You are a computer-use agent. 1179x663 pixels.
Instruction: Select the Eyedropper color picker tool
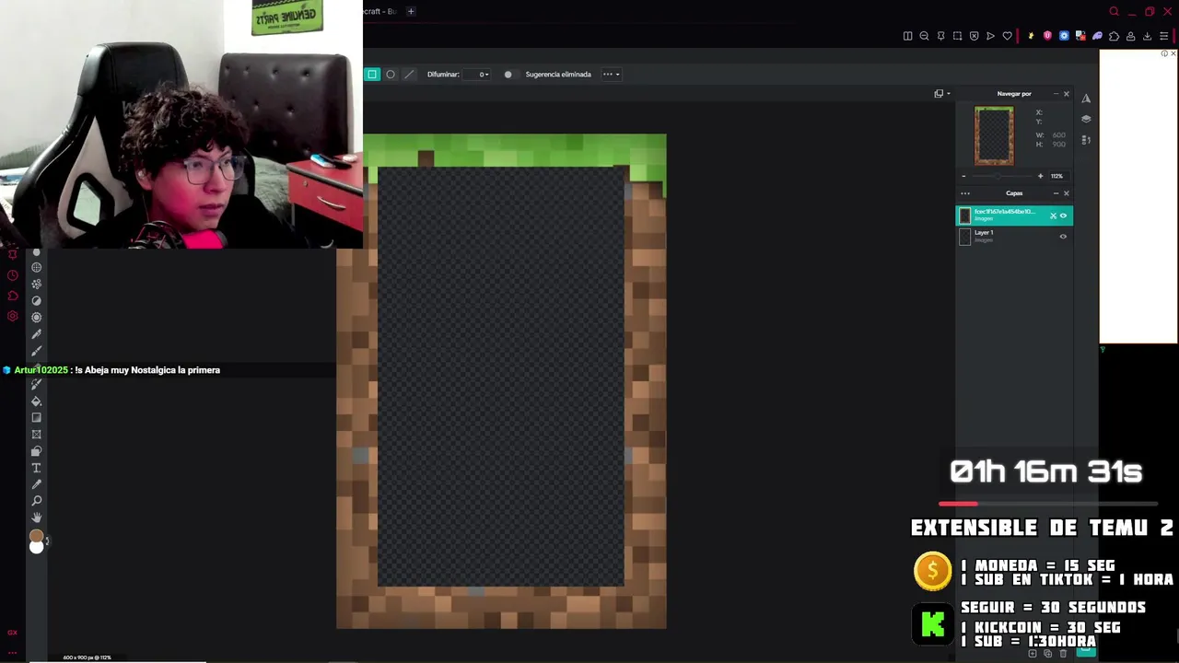(37, 484)
